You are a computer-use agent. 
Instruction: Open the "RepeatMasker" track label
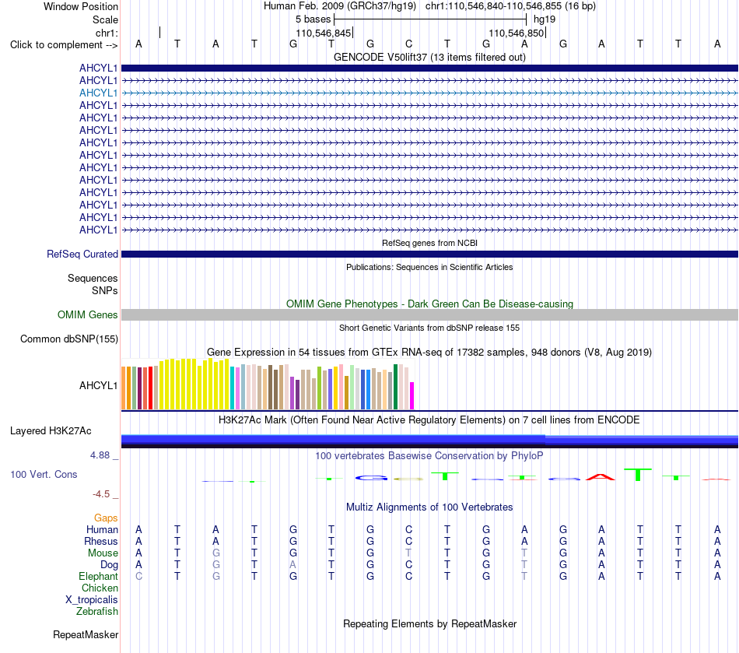pyautogui.click(x=86, y=635)
